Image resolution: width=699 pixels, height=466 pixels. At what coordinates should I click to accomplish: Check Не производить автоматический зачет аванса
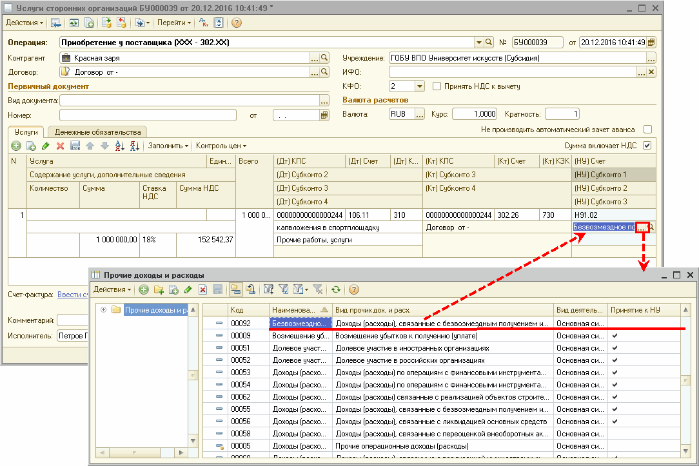point(647,130)
